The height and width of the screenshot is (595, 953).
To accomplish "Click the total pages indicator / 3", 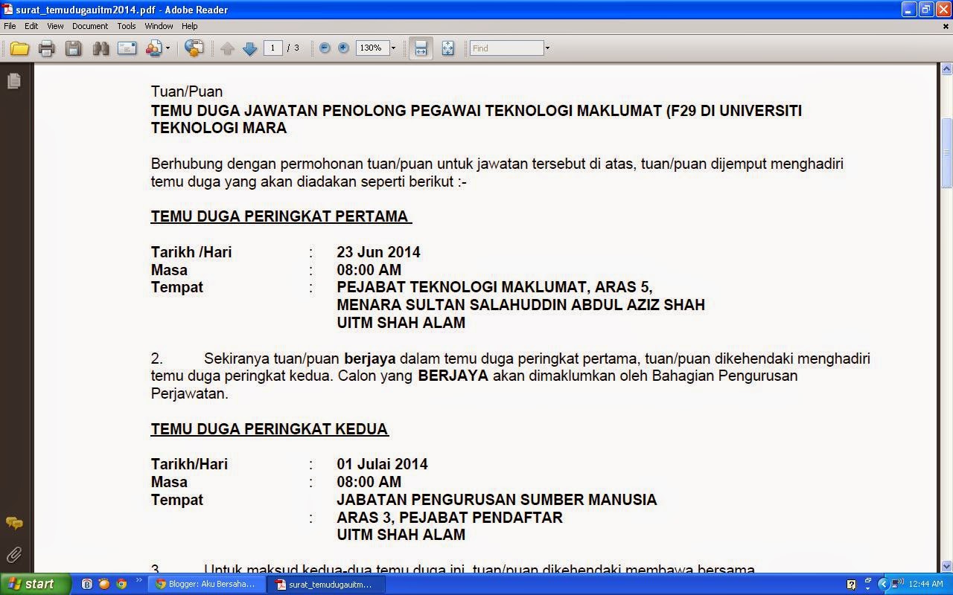I will (x=293, y=48).
